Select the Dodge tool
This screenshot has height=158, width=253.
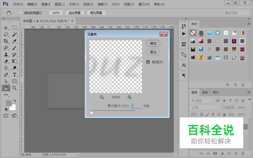pyautogui.click(x=14, y=68)
